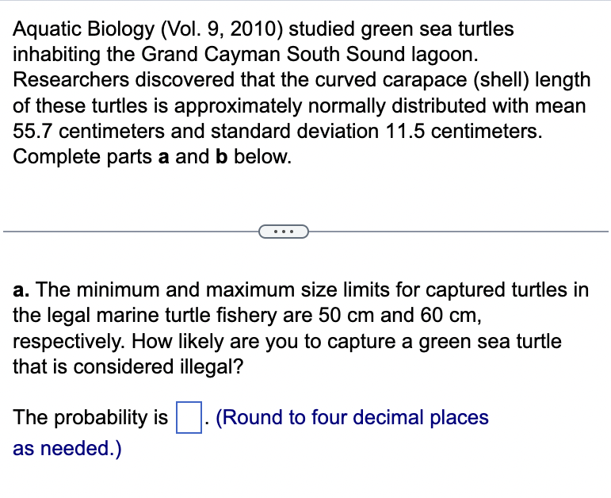611x498 pixels.
Task: Click the 'The probability is' label
Action: pos(90,417)
